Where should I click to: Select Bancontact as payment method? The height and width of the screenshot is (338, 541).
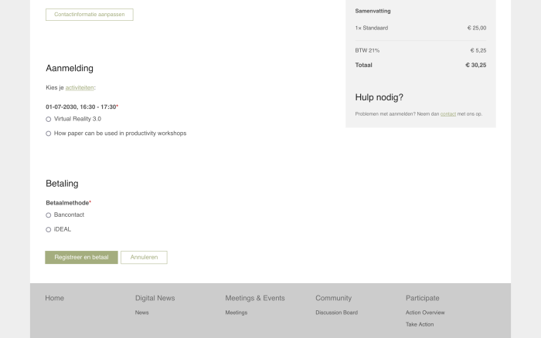coord(49,215)
